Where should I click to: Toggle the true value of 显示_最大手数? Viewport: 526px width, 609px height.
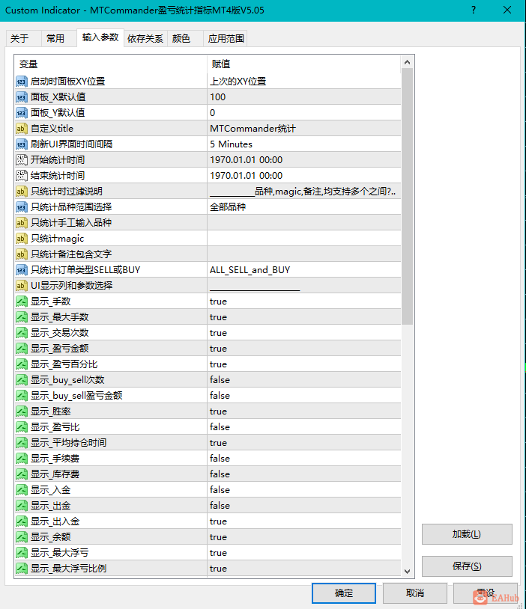[x=304, y=317]
